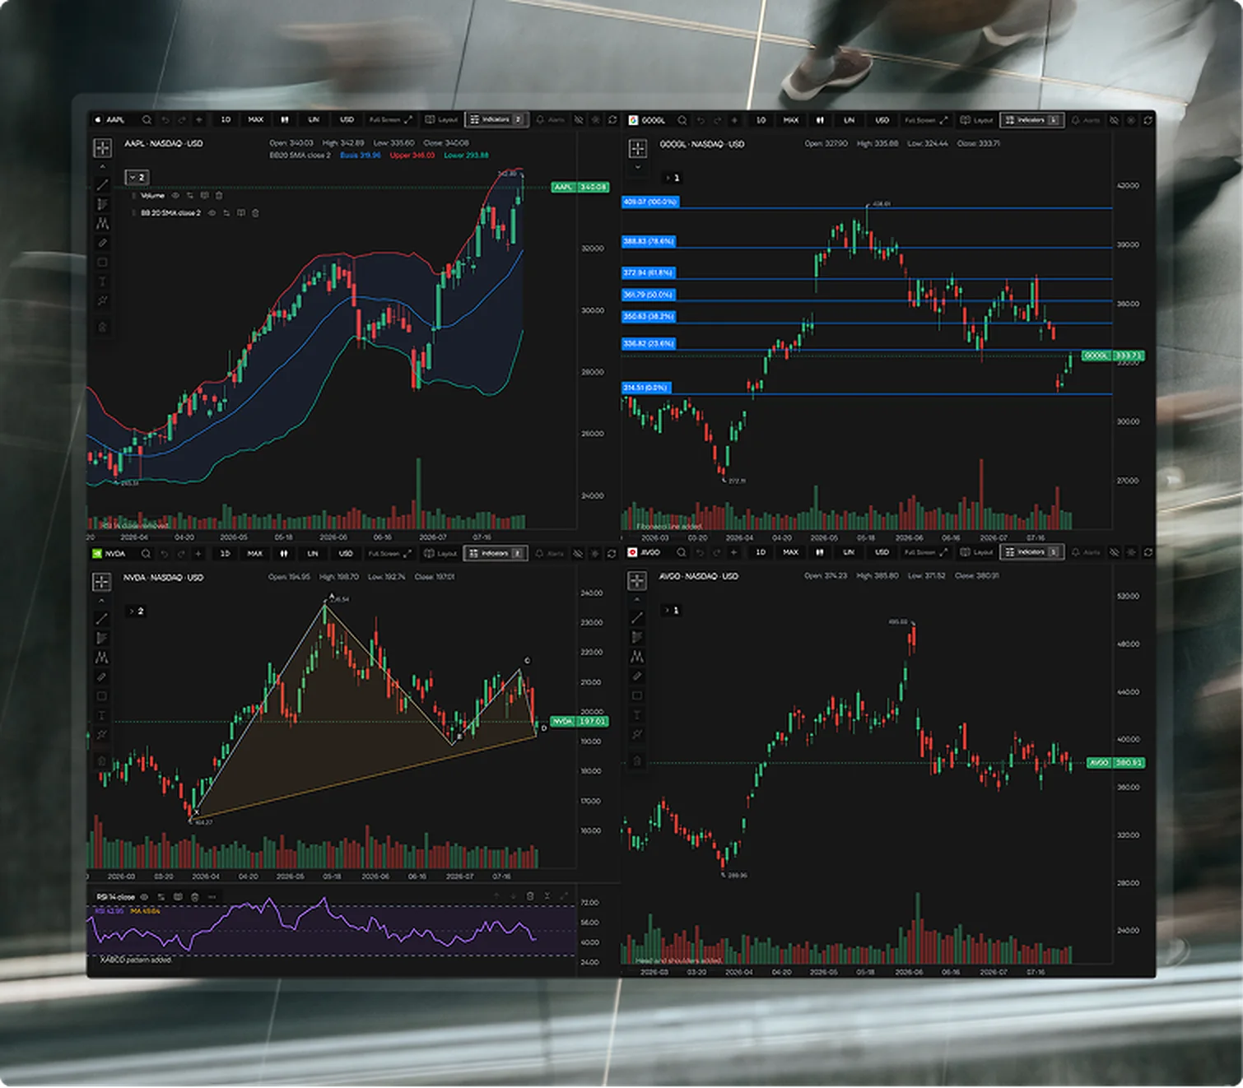
Task: Select the trend line tool in NVDA chart
Action: (x=102, y=618)
